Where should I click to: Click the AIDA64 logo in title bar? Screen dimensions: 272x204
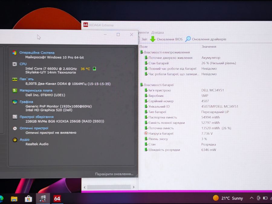pyautogui.click(x=86, y=25)
